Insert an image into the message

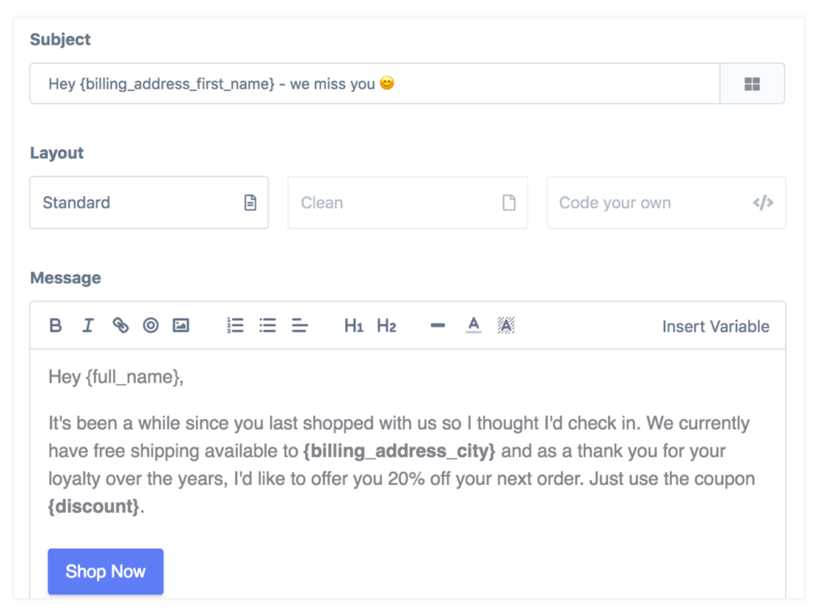(x=181, y=325)
